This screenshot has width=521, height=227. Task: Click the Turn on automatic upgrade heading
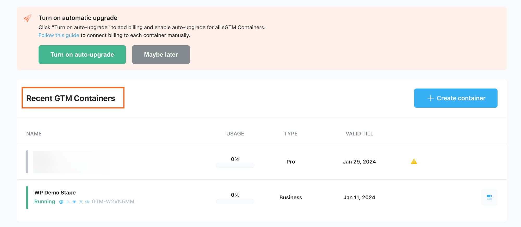pos(78,18)
